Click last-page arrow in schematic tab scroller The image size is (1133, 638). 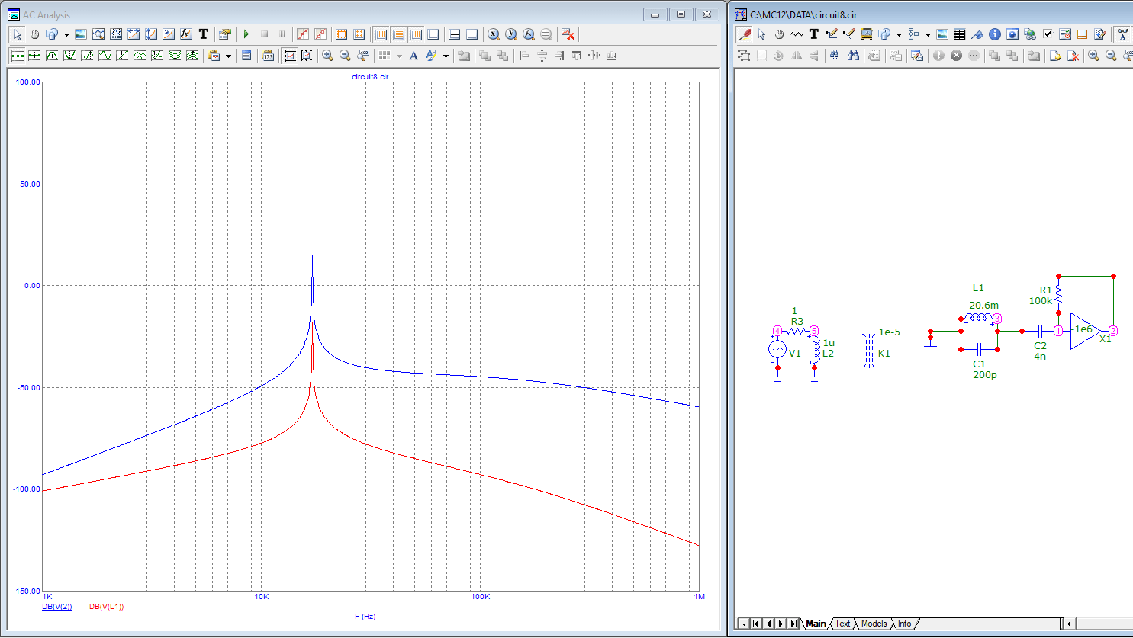(x=793, y=624)
